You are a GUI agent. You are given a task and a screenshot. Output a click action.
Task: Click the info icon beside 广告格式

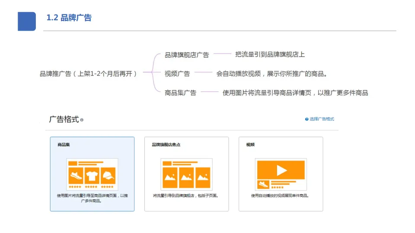click(x=82, y=120)
